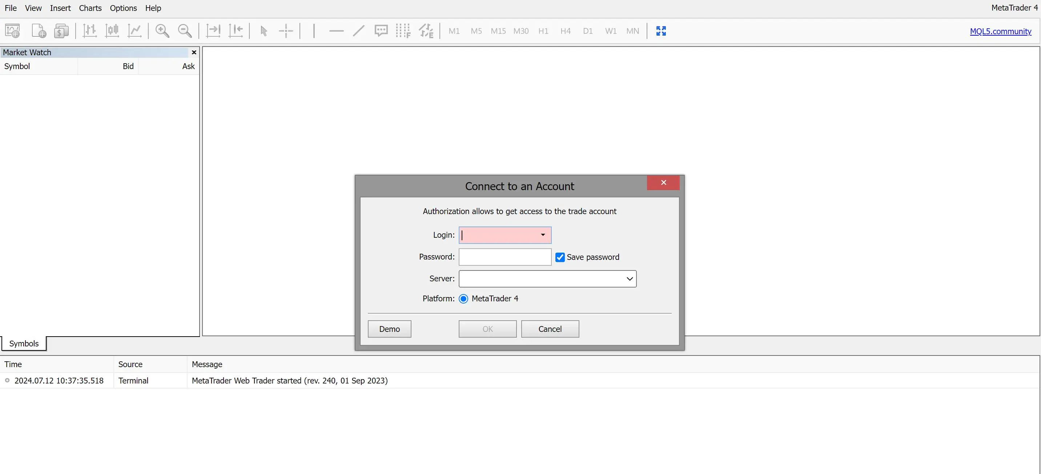1041x474 pixels.
Task: Select the crosshair tool
Action: pos(286,31)
